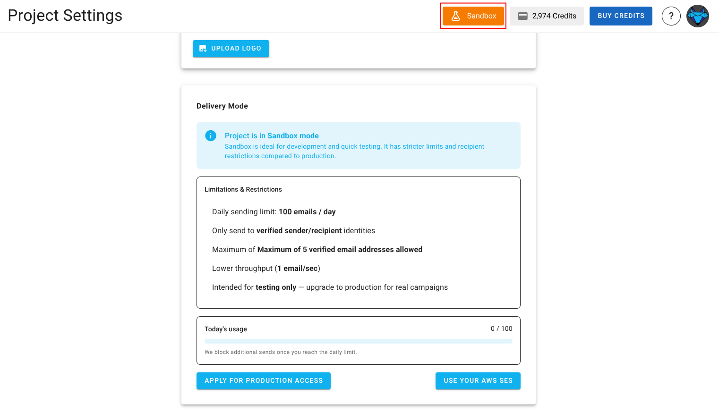719x412 pixels.
Task: Click Apply For Production Access
Action: coord(263,381)
